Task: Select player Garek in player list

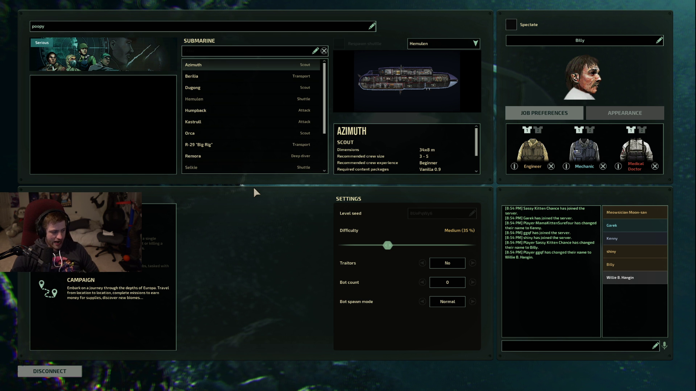Action: [x=635, y=225]
